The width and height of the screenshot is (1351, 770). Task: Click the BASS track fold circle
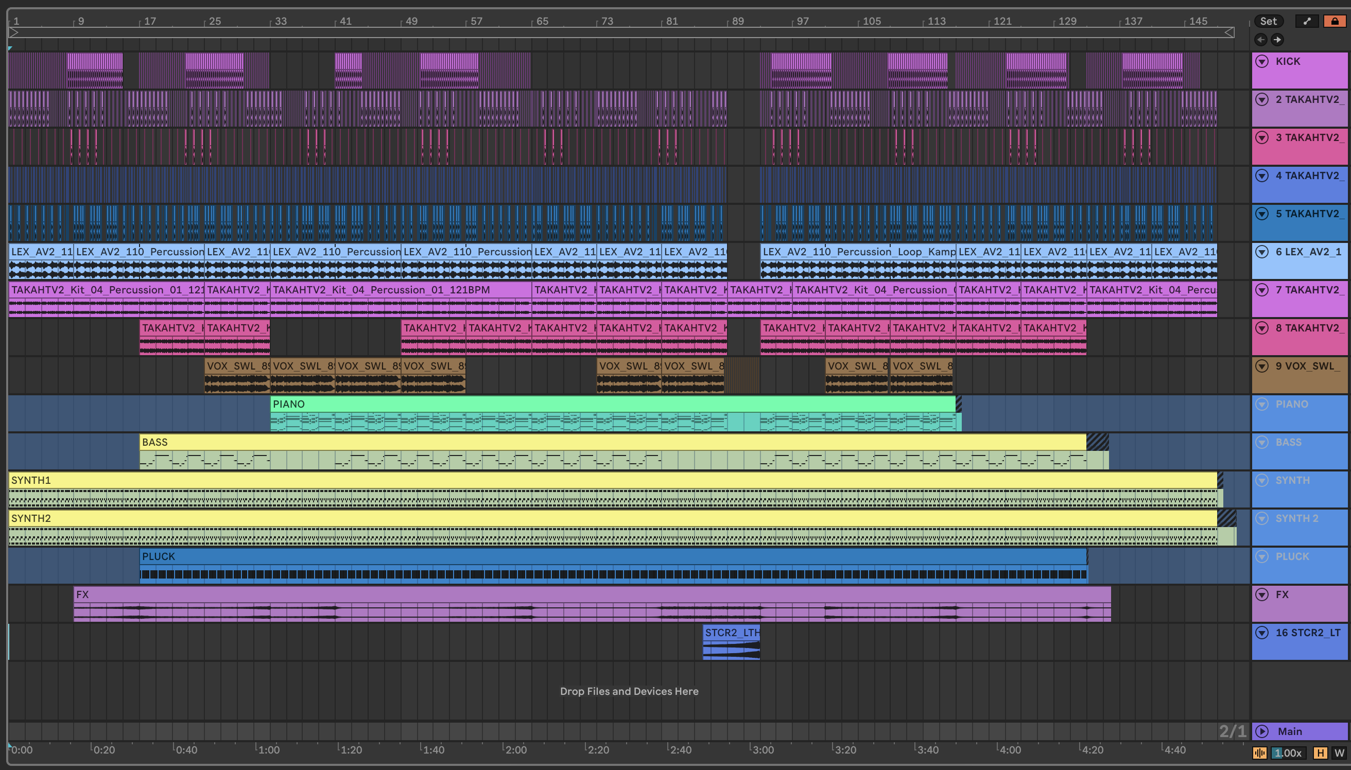coord(1262,442)
